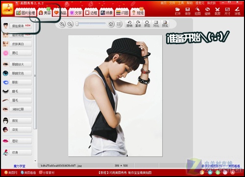The width and height of the screenshot is (245, 177).
Task: Select the 裁剪 crop scissors icon
Action: coord(218,11)
